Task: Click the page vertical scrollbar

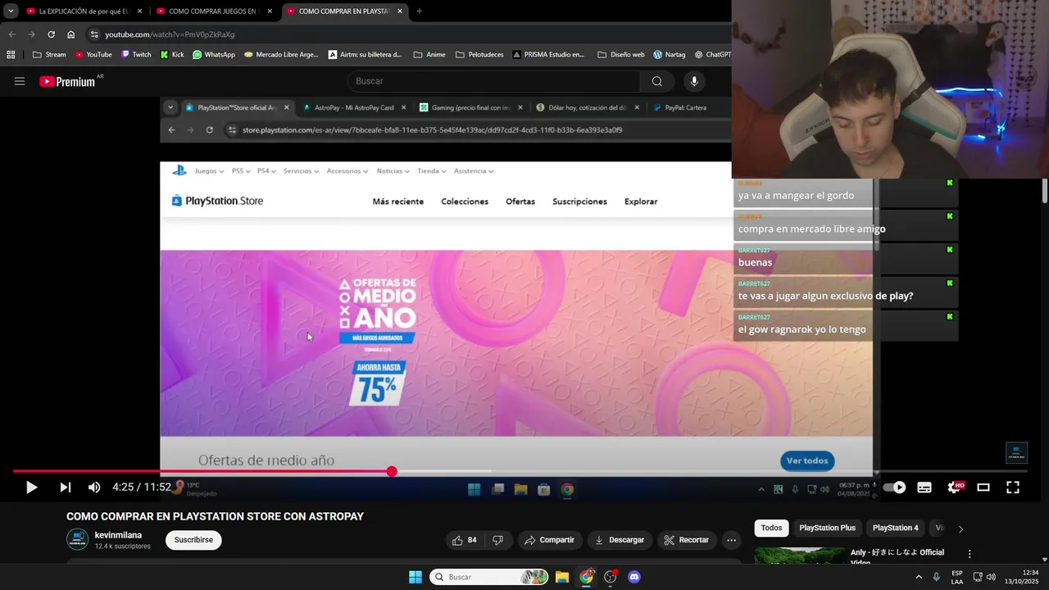Action: 1044,191
